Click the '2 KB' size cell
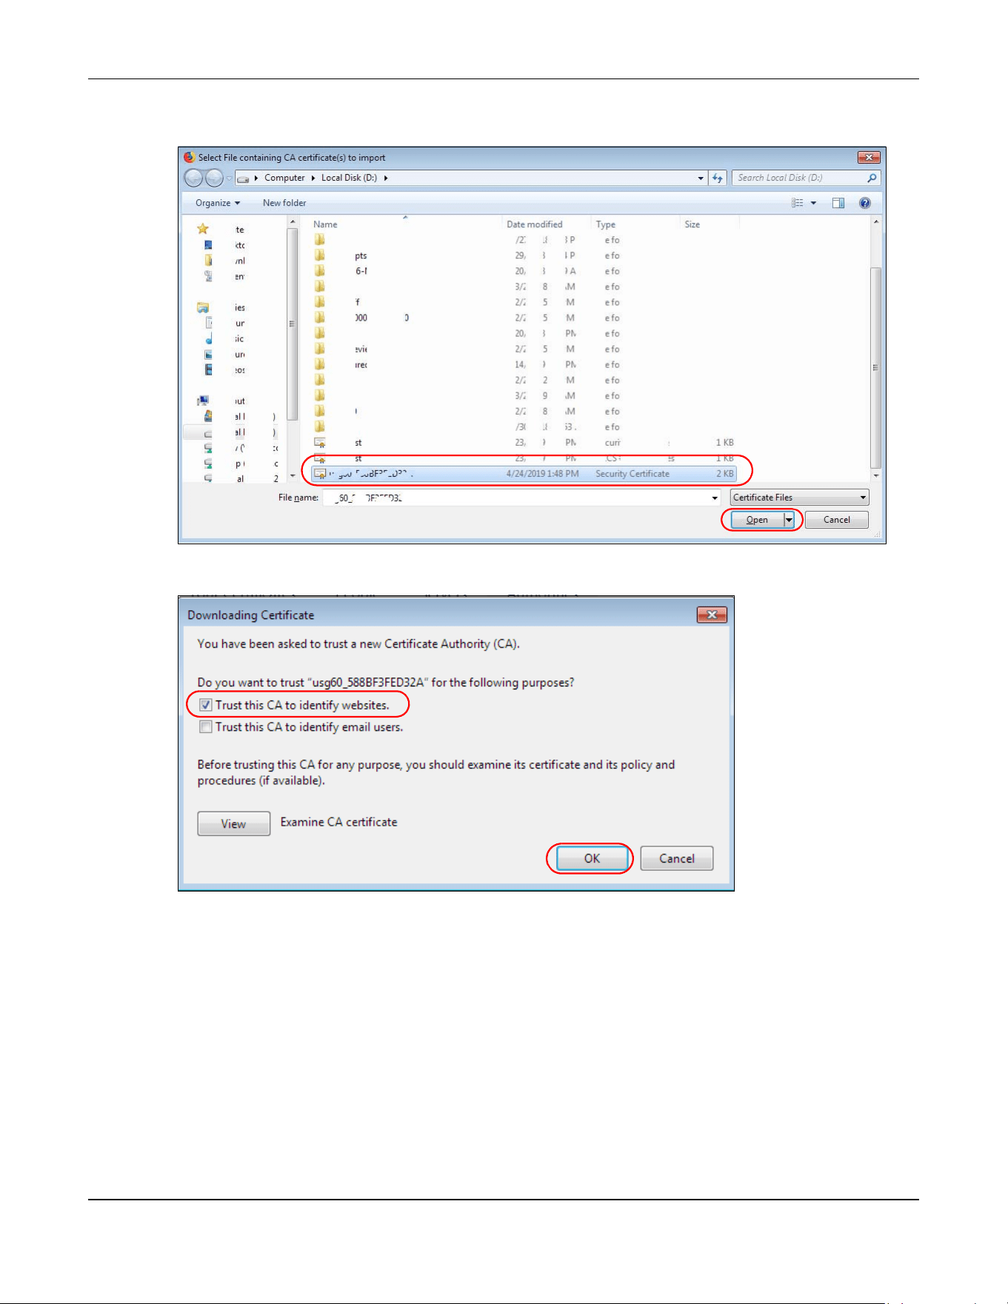 point(725,474)
